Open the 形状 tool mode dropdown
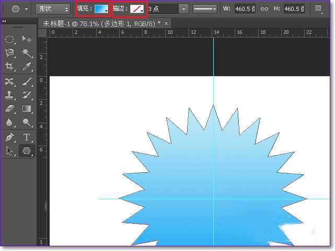Screen dimensions: 335x251 tap(53, 9)
